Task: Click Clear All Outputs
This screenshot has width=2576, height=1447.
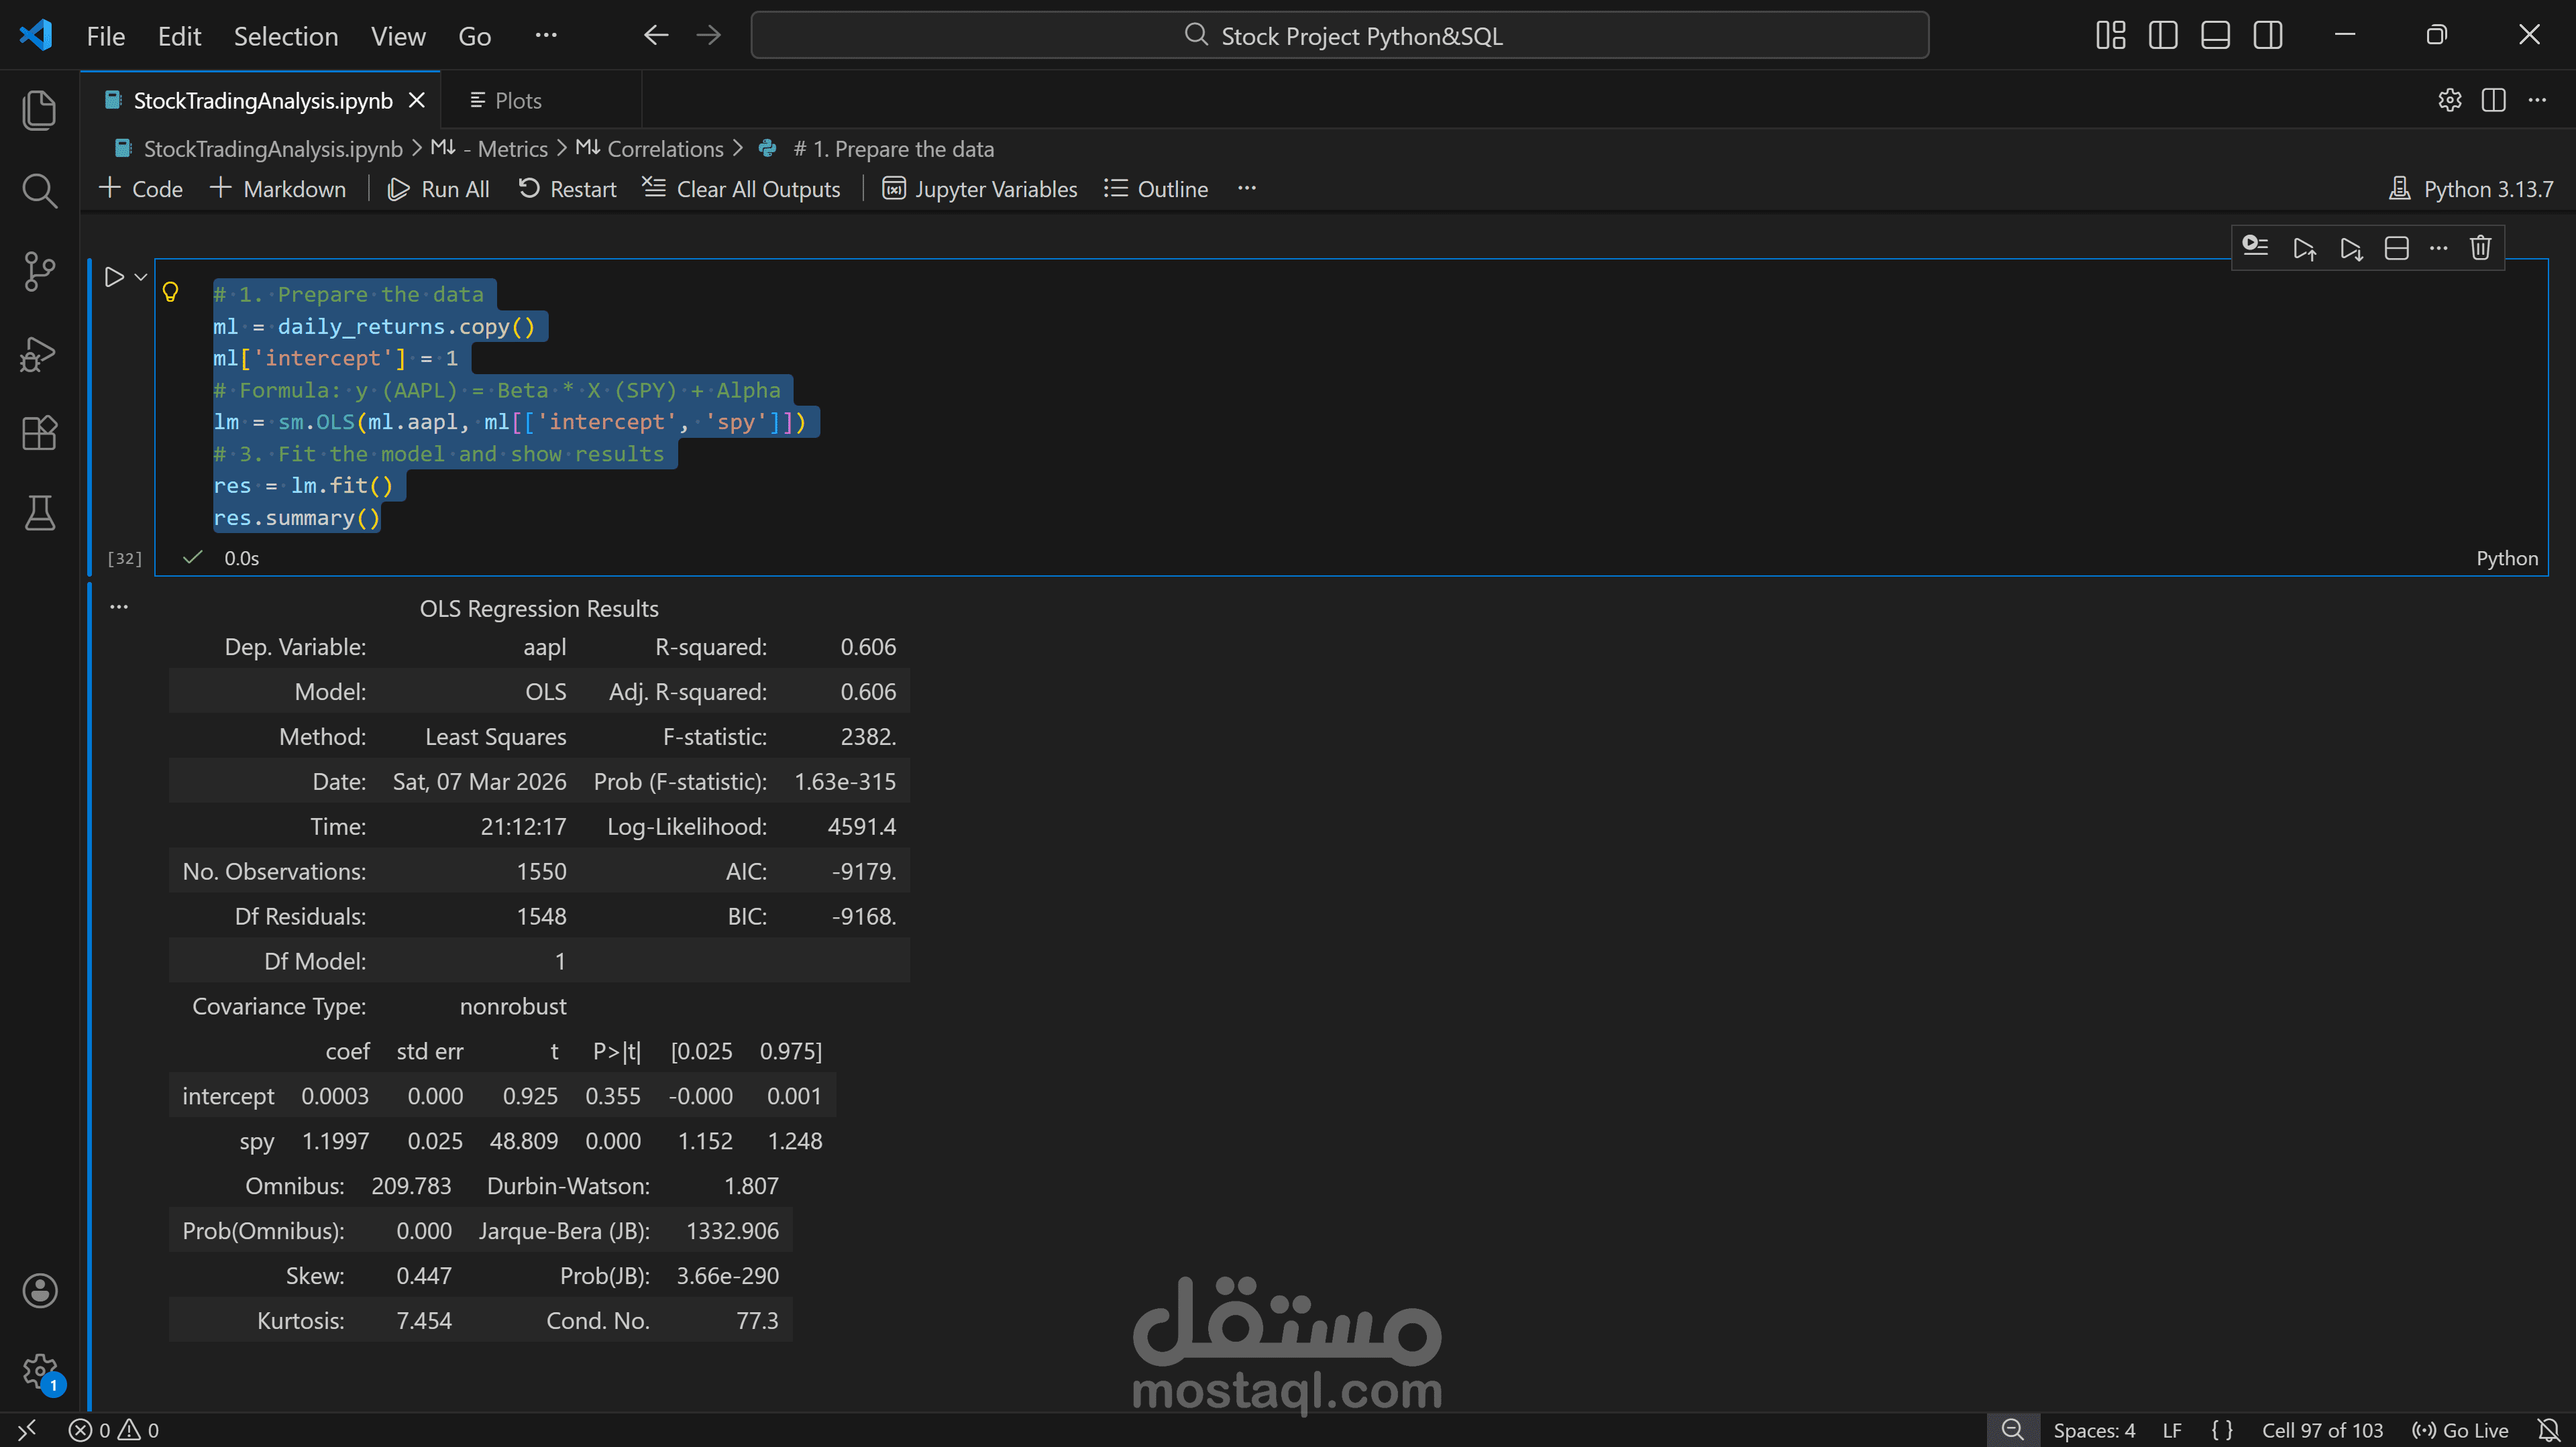Action: click(x=741, y=189)
